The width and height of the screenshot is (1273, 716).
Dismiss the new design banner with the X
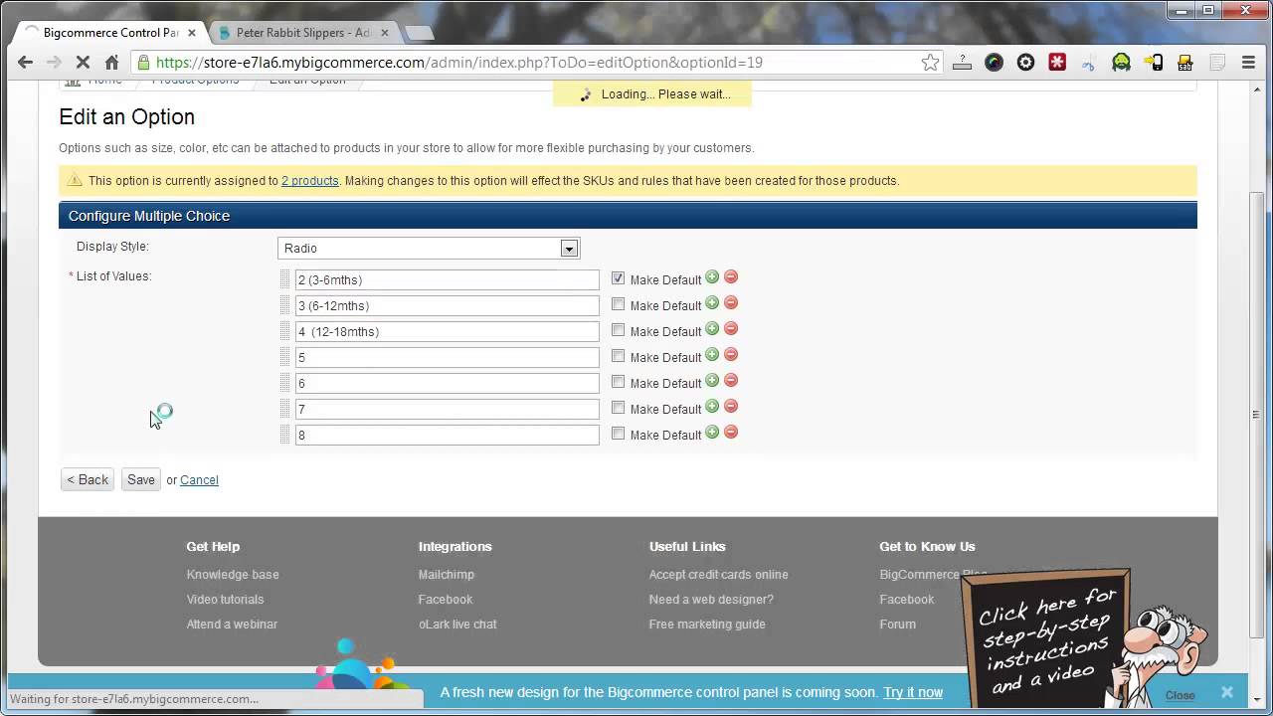click(1227, 692)
